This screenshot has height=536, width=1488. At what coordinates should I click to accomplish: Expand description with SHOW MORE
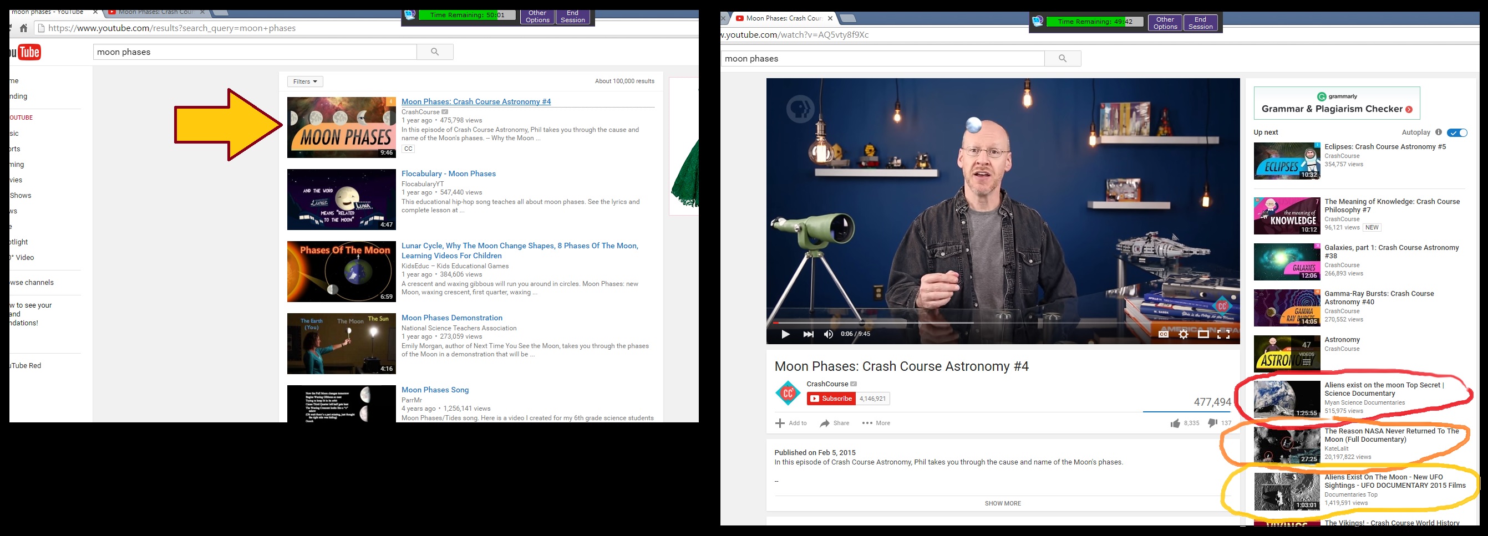[1003, 504]
